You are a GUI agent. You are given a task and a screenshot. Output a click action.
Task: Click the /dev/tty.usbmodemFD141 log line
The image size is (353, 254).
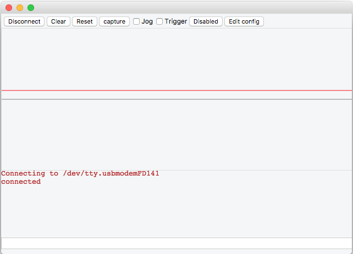pos(80,173)
